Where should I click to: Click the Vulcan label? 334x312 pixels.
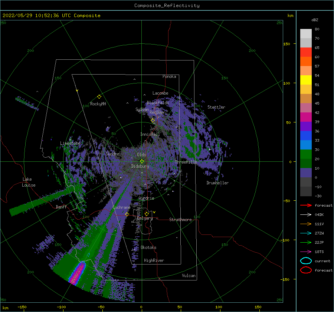point(189,276)
